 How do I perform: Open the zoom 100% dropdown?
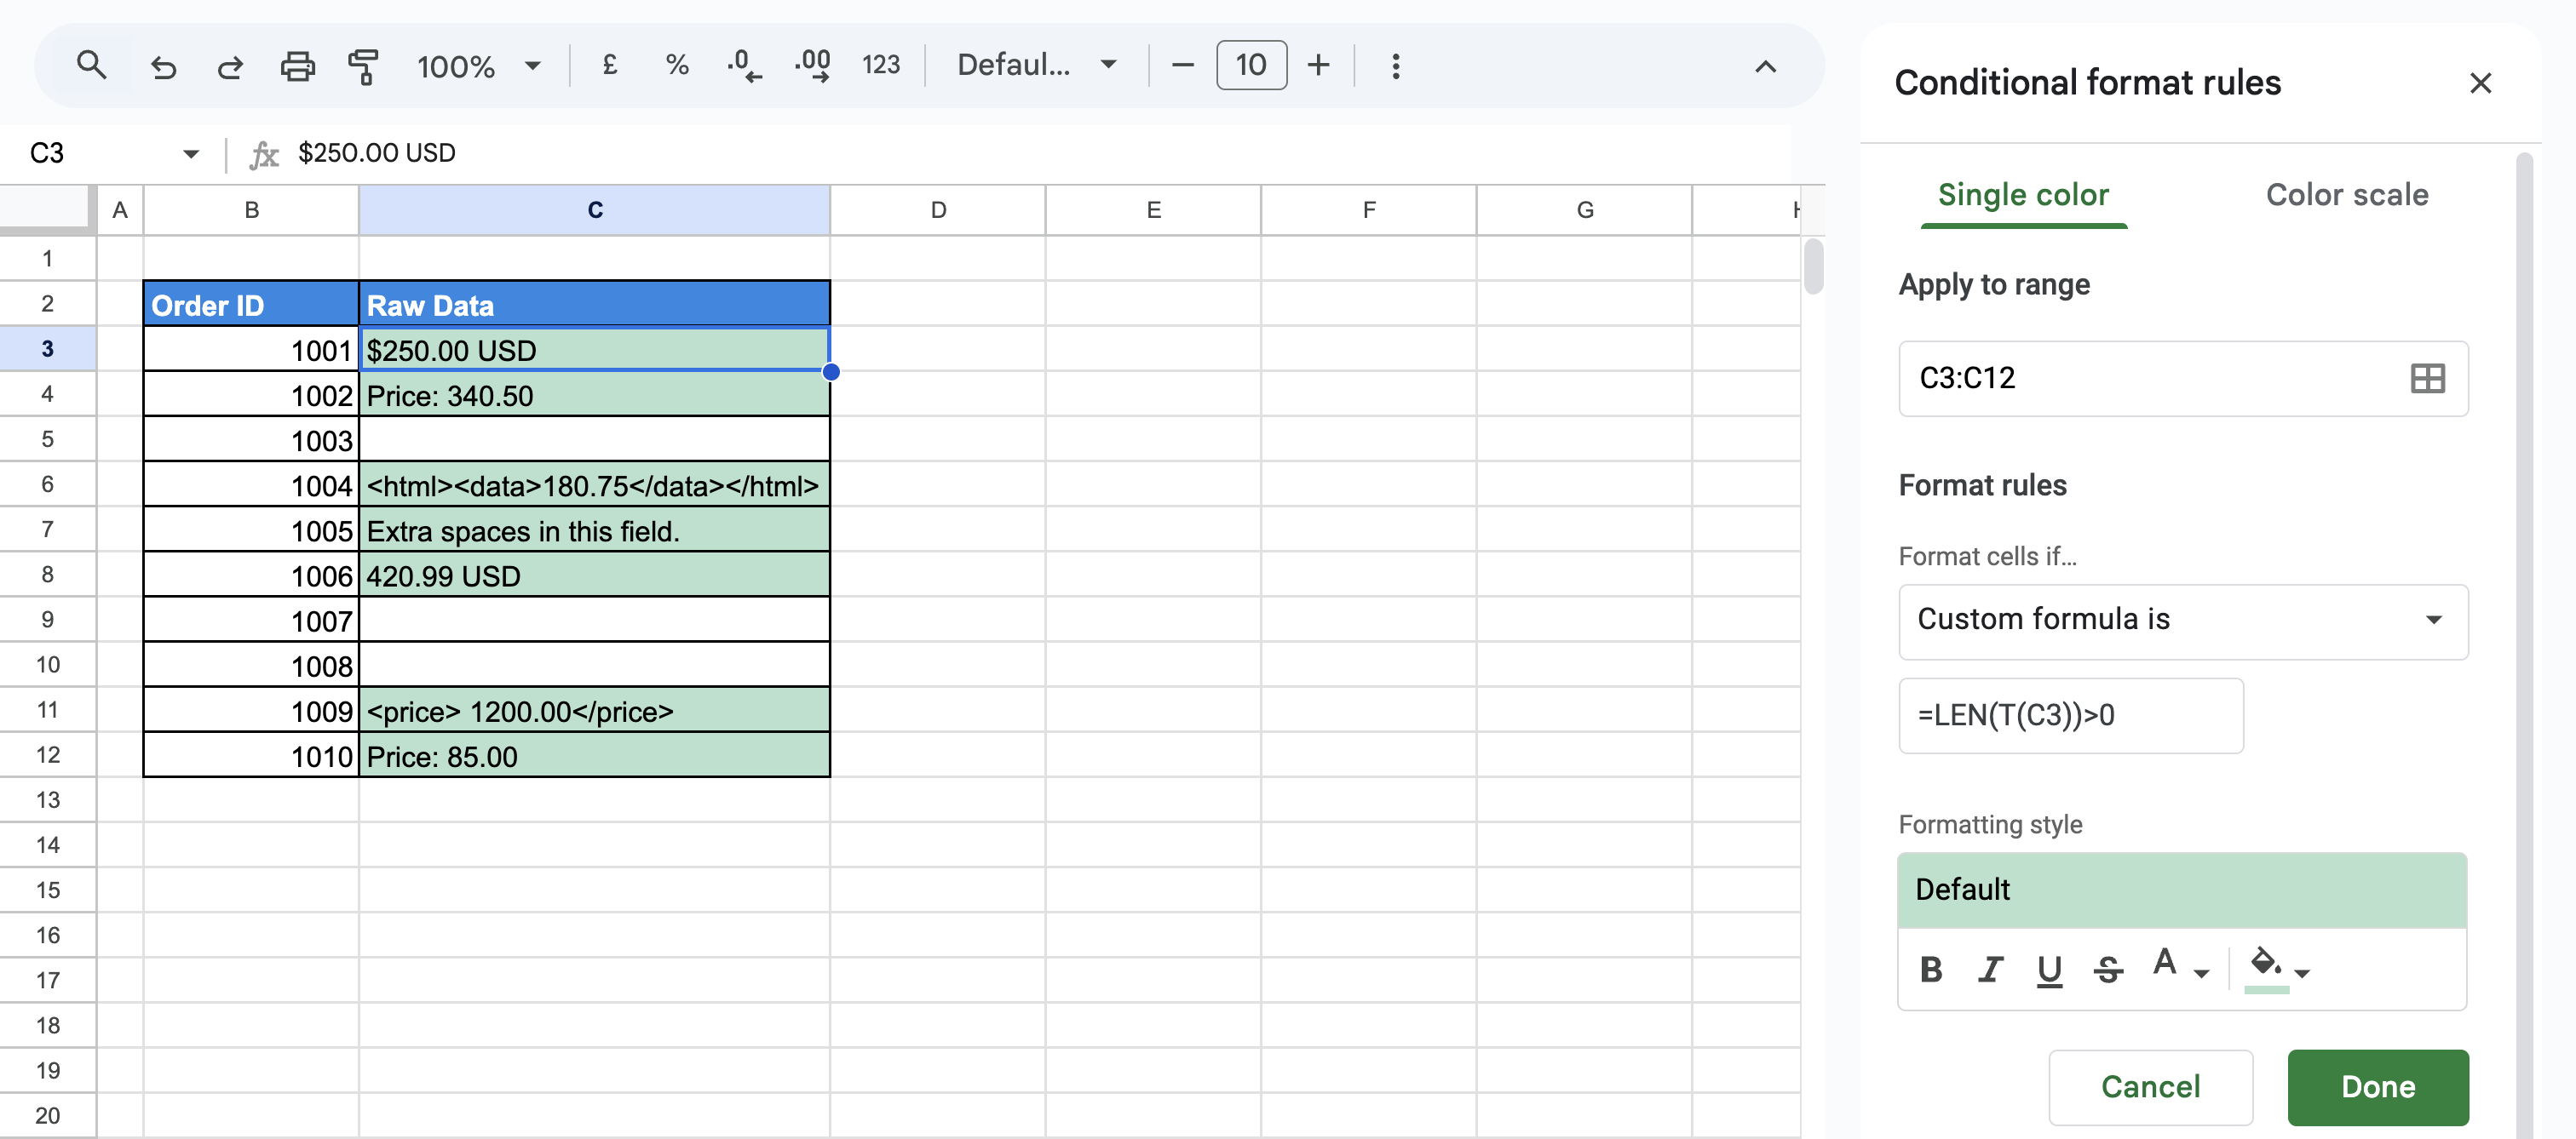(478, 66)
